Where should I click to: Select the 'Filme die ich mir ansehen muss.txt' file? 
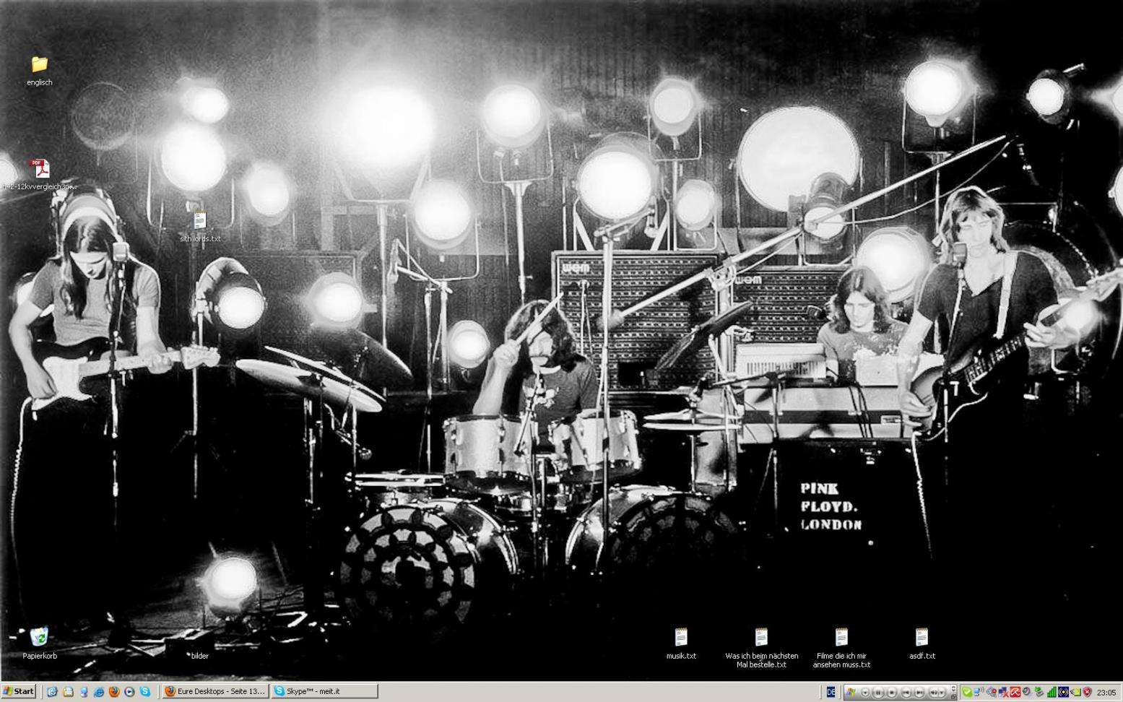click(841, 637)
